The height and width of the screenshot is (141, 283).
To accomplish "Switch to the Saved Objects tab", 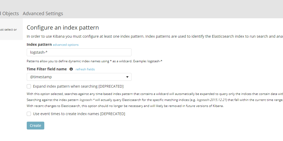I will click(x=9, y=14).
